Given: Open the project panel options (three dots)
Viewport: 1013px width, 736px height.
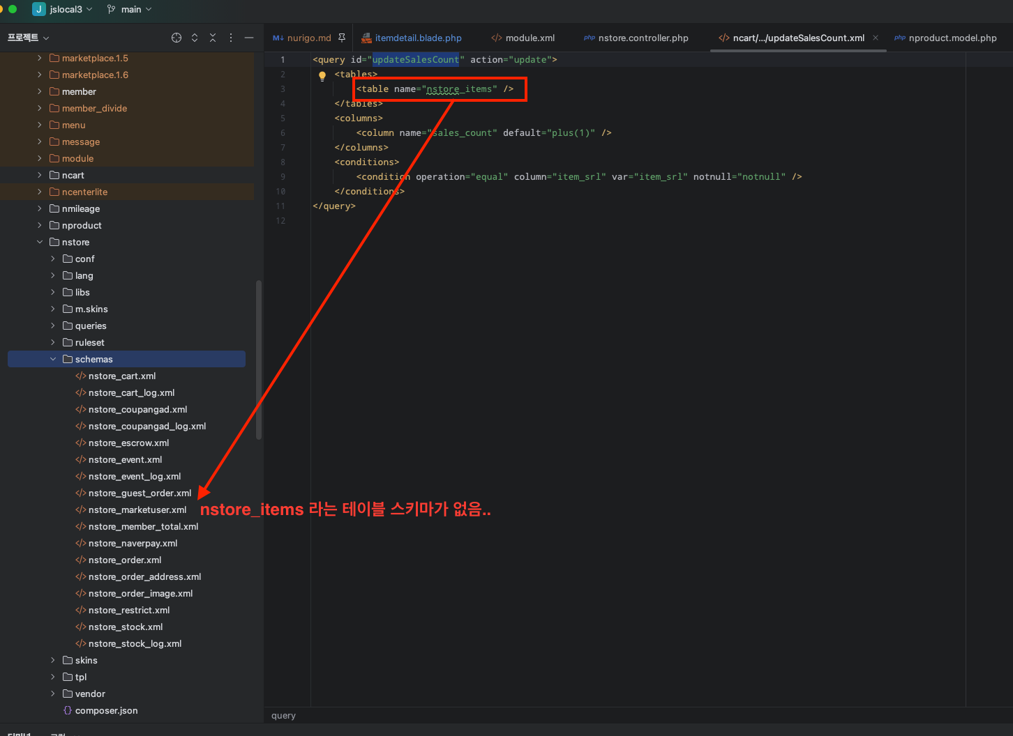Looking at the screenshot, I should point(231,38).
